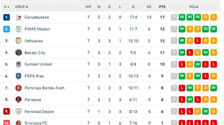Screen dimensions: 224x125
Task: Click Garudayaksa's gray upcoming match badge
Action: [174, 17]
